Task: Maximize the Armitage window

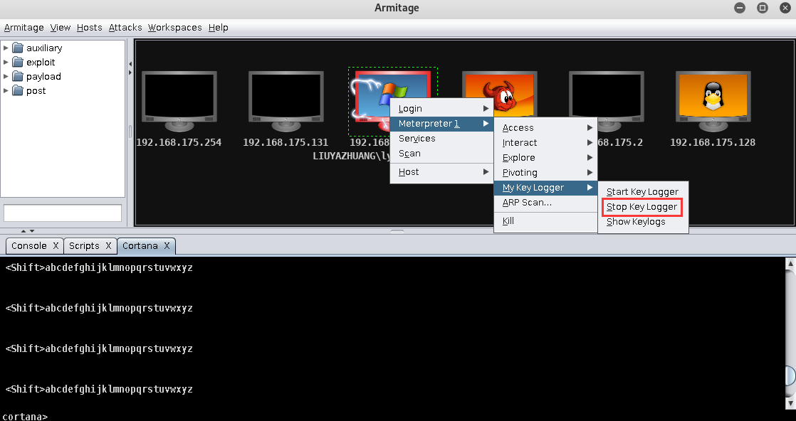Action: [763, 8]
